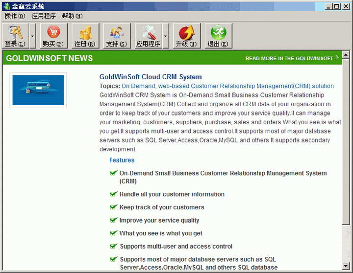Expand the dropdown arrow beside 登录(L)
This screenshot has width=353, height=273.
(33, 36)
